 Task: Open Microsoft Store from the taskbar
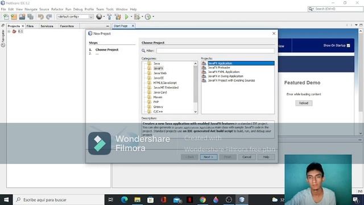tap(150, 200)
